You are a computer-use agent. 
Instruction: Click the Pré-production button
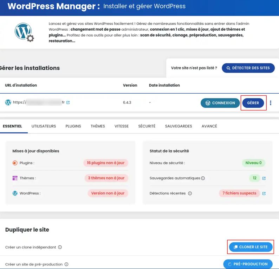click(x=248, y=264)
